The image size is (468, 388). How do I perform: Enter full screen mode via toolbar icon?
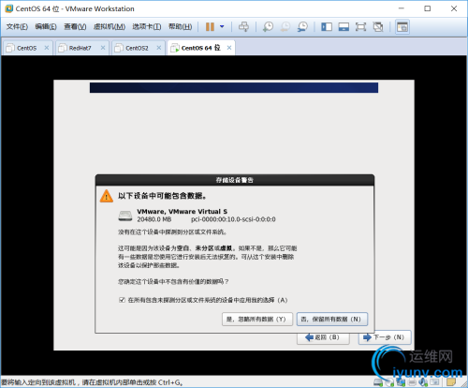(360, 27)
